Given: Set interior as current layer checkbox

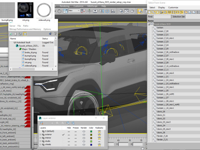Looking at the screenshot, I should point(63,138).
